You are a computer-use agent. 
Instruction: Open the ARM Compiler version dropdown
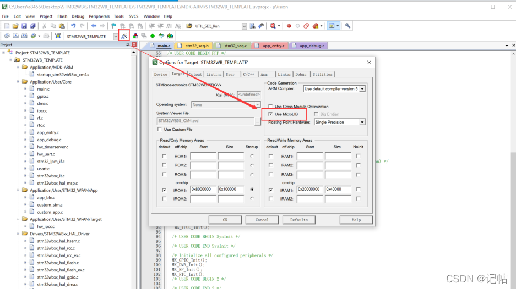(362, 88)
